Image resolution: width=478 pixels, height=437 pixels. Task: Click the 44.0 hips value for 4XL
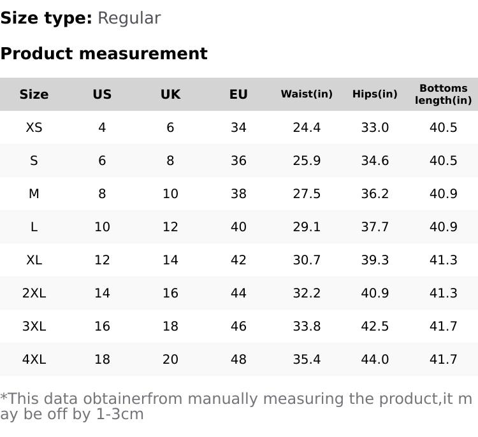click(375, 359)
